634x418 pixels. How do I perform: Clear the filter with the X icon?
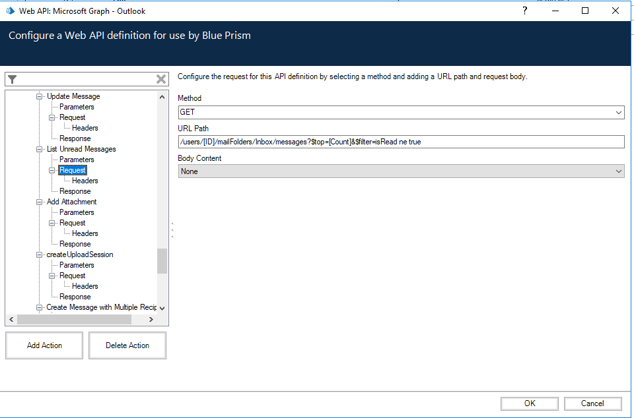[x=161, y=79]
